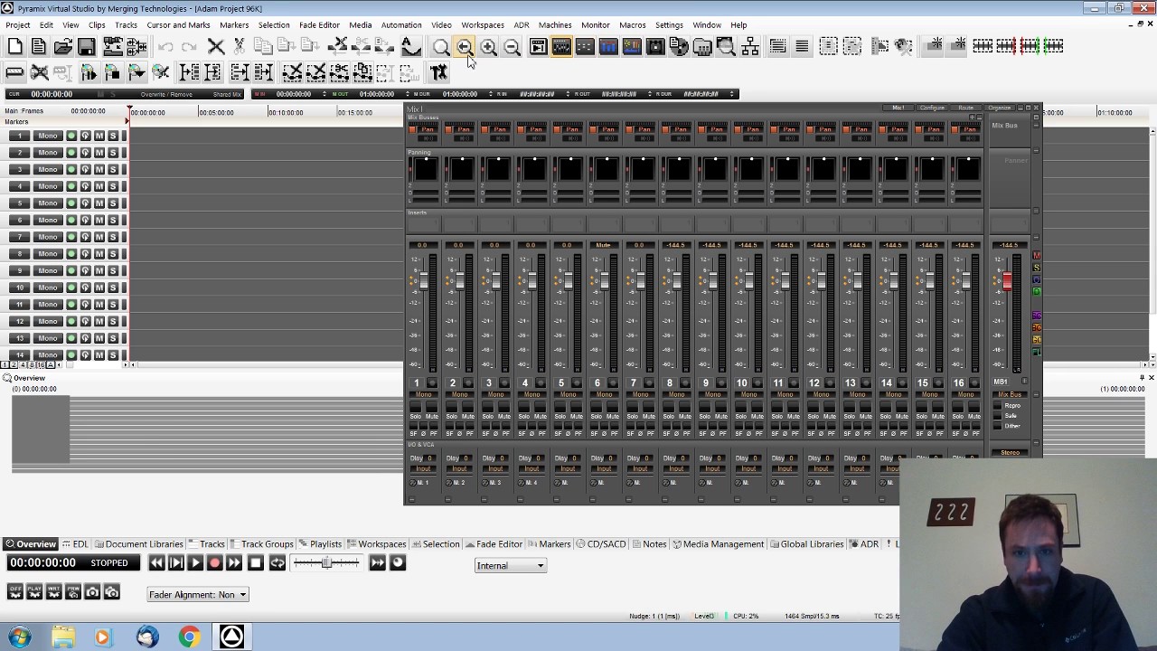Click Organize button in mixer header
The width and height of the screenshot is (1157, 651).
999,108
